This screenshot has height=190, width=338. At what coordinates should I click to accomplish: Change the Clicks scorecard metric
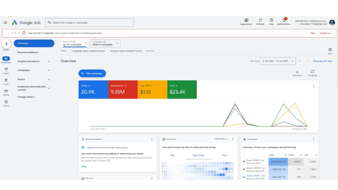(x=85, y=86)
